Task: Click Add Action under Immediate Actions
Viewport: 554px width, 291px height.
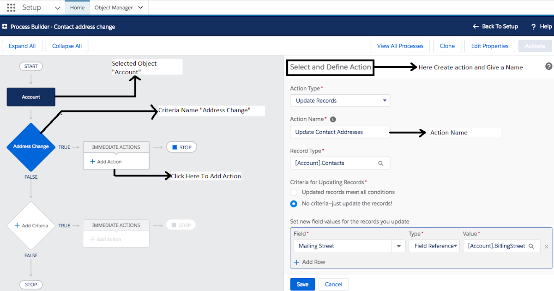Action: pos(106,162)
